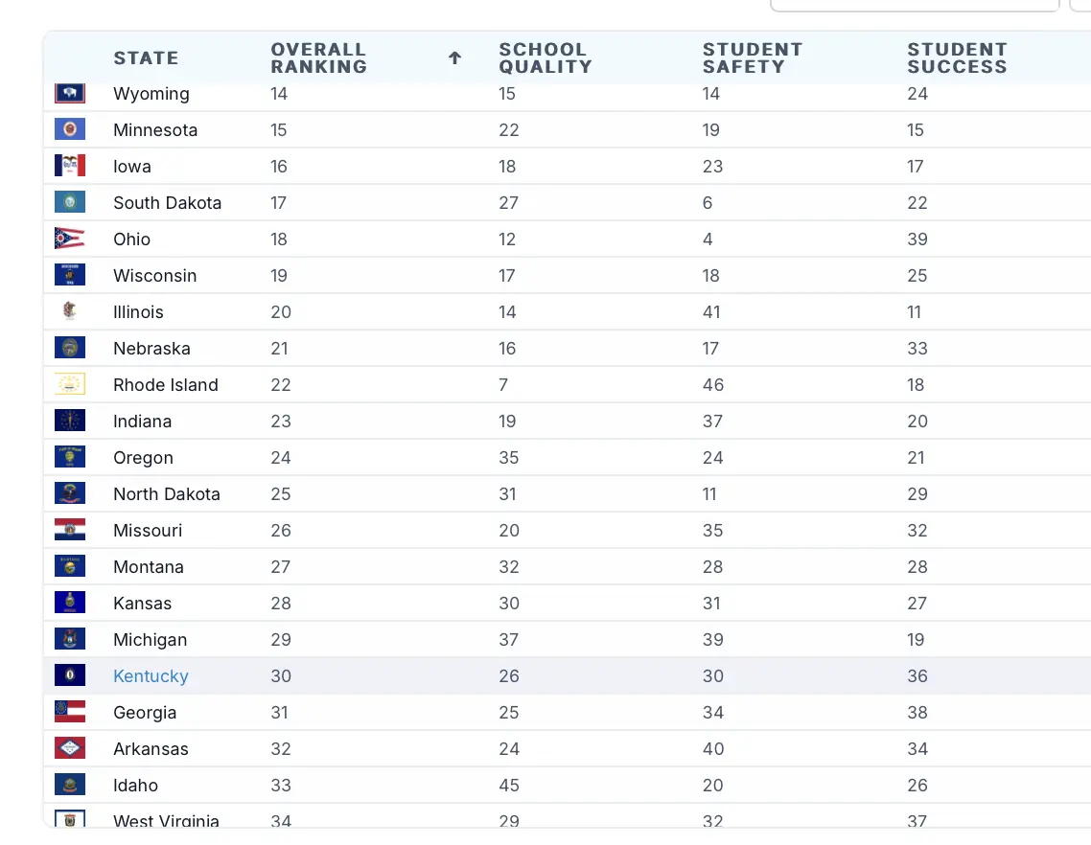Click the South Dakota state name
The image size is (1091, 845).
click(167, 203)
